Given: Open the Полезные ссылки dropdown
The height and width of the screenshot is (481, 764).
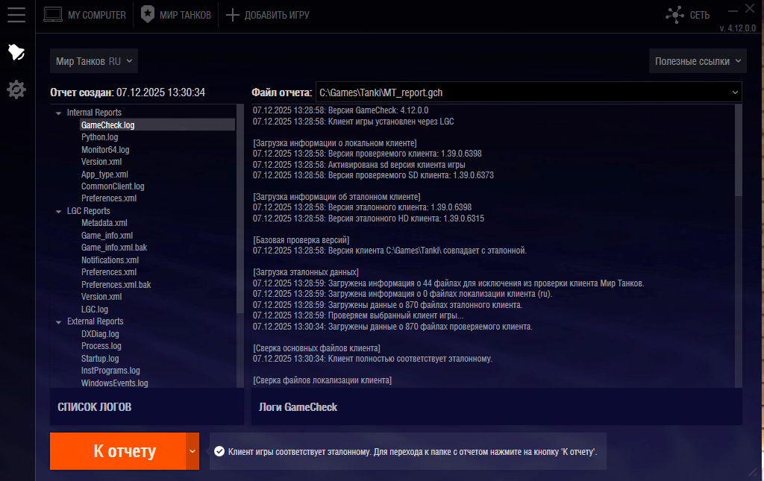Looking at the screenshot, I should [x=698, y=61].
